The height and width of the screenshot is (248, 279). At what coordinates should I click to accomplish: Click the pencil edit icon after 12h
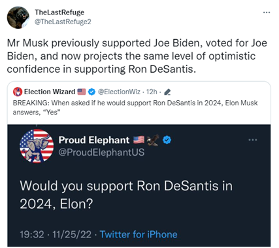pos(167,92)
